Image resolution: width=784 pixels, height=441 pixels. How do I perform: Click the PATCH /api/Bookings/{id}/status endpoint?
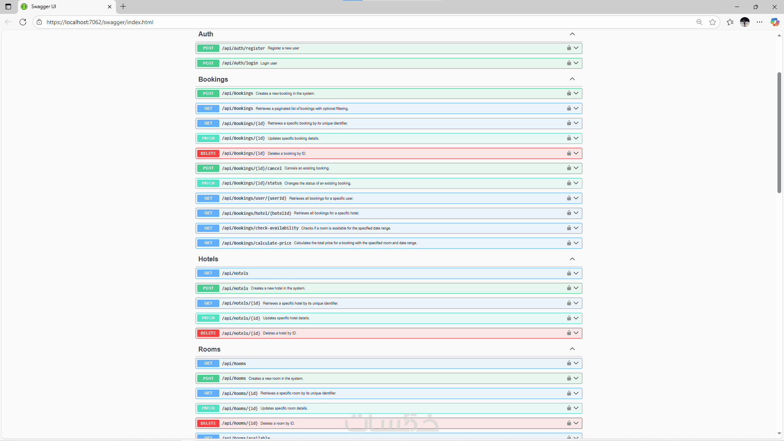pos(252,183)
